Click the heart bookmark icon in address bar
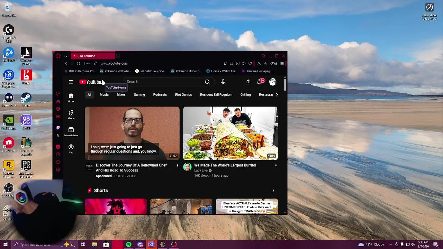The height and width of the screenshot is (249, 443). point(250,64)
